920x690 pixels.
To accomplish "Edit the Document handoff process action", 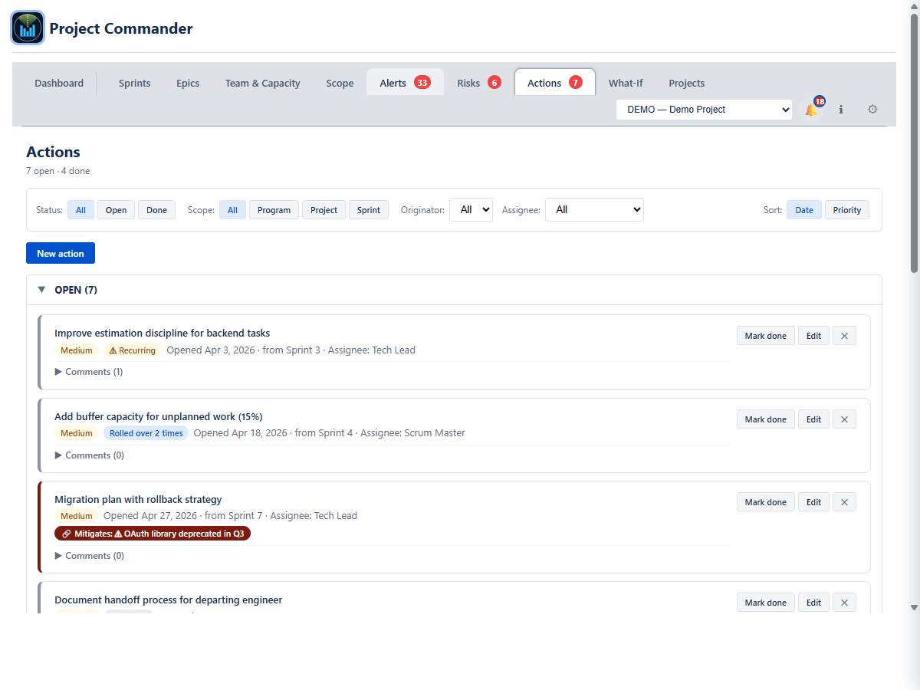I will pos(813,603).
